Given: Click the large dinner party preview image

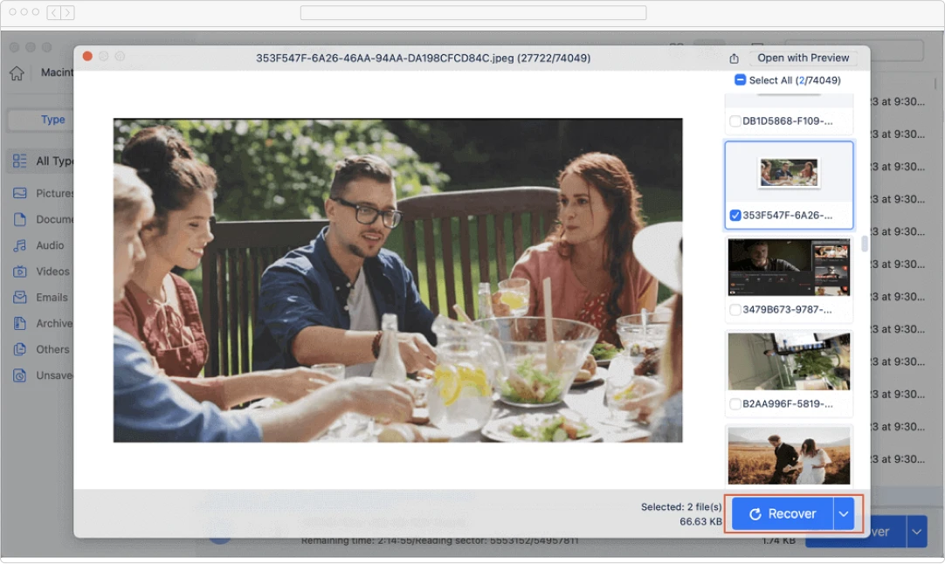Looking at the screenshot, I should click(397, 280).
